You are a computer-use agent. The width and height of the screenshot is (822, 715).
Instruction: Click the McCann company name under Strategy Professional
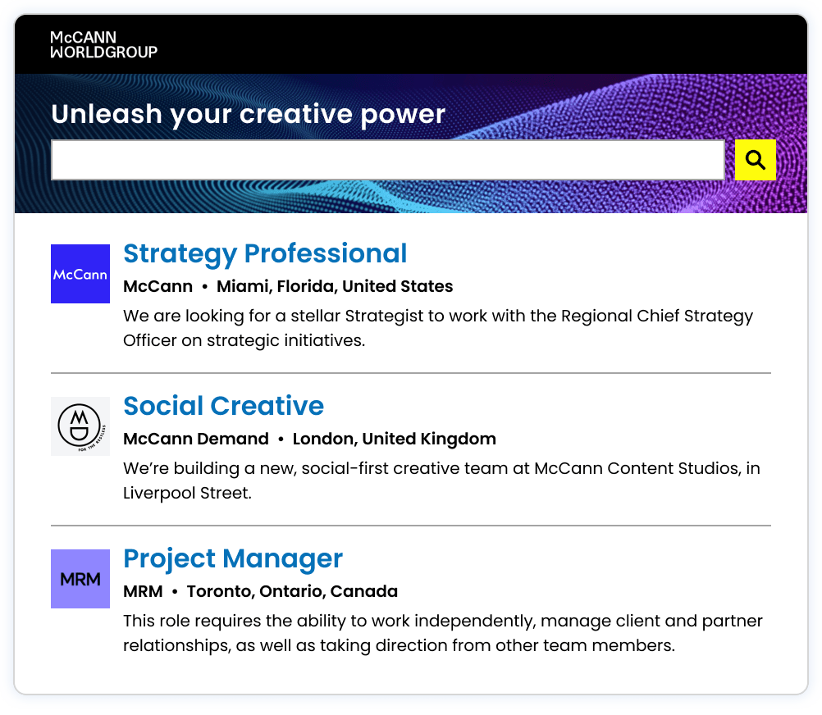158,287
